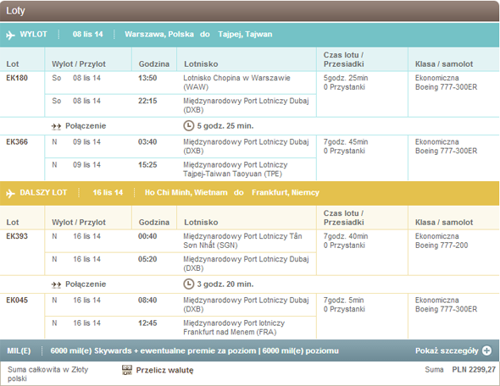Select flight number EK180

point(17,78)
